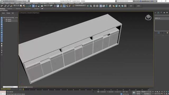Switch to the Object Paint ribbon tab
Image resolution: width=169 pixels, height=95 pixels.
27,9
